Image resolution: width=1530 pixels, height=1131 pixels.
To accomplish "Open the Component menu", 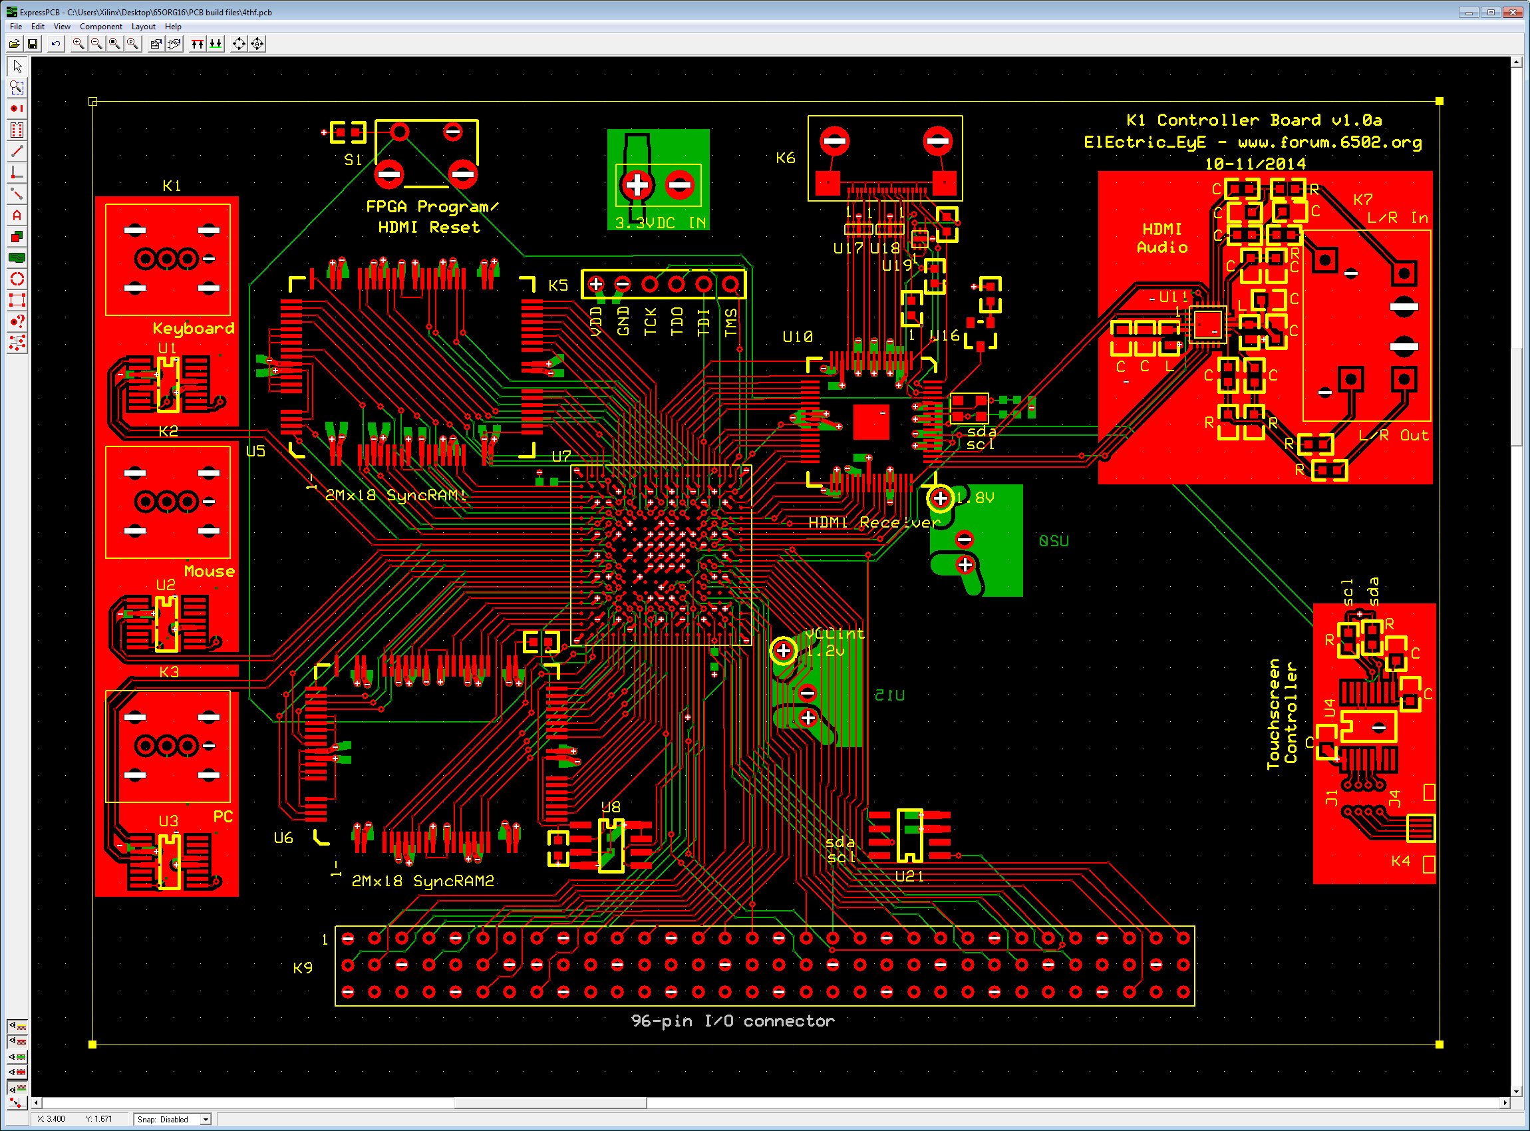I will click(100, 27).
